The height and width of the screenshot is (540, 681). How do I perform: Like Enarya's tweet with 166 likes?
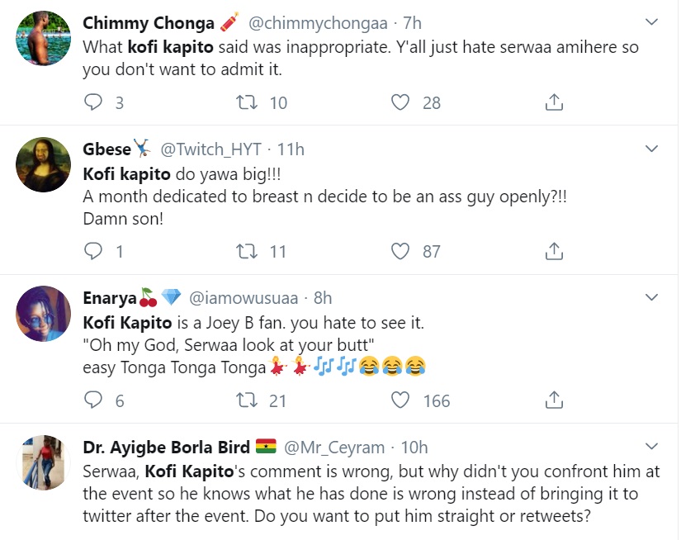pyautogui.click(x=400, y=400)
